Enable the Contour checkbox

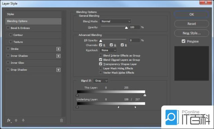point(11,35)
